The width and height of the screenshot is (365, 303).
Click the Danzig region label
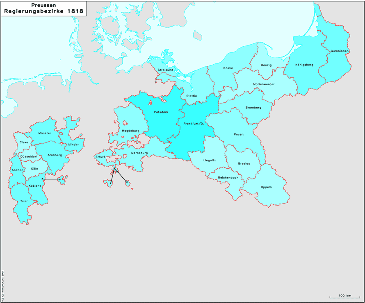tap(266, 65)
